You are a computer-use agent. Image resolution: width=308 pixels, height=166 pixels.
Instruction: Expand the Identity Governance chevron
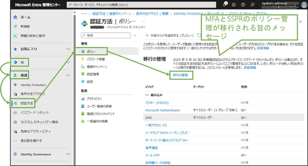(68, 154)
